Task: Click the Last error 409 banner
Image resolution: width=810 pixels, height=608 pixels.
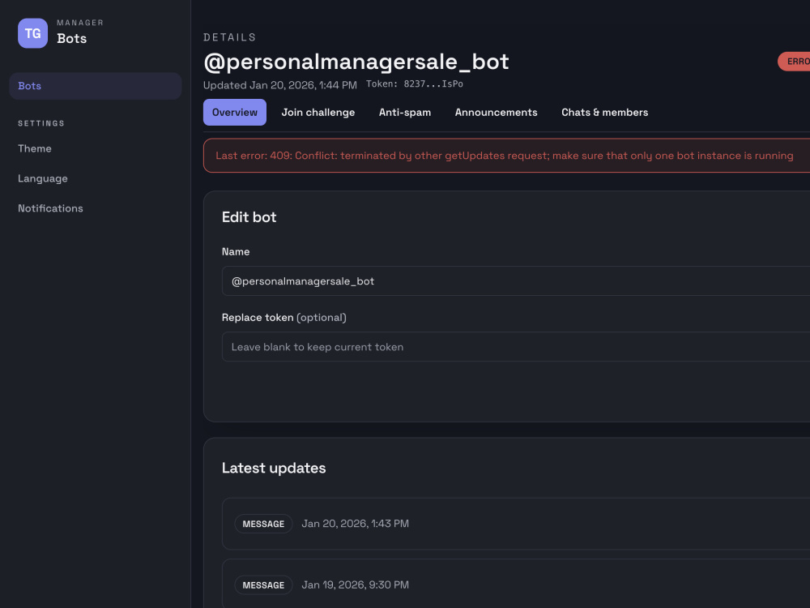Action: click(x=506, y=156)
